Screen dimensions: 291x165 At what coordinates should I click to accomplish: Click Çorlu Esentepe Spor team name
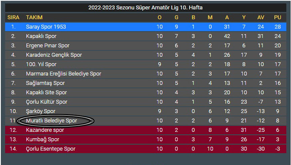pyautogui.click(x=51, y=148)
